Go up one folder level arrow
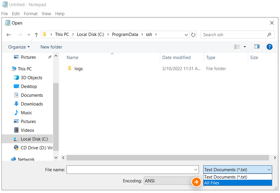This screenshot has height=193, width=280. [x=36, y=35]
